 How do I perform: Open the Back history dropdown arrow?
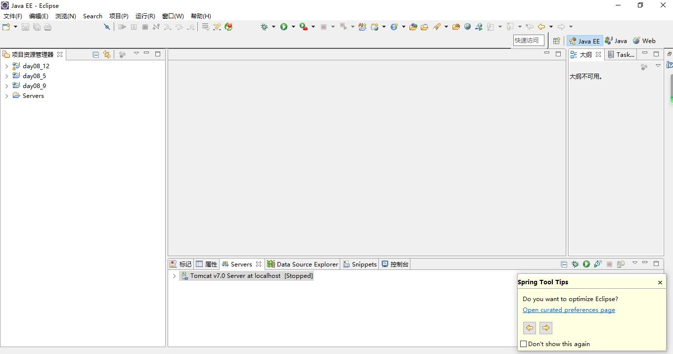pos(551,27)
